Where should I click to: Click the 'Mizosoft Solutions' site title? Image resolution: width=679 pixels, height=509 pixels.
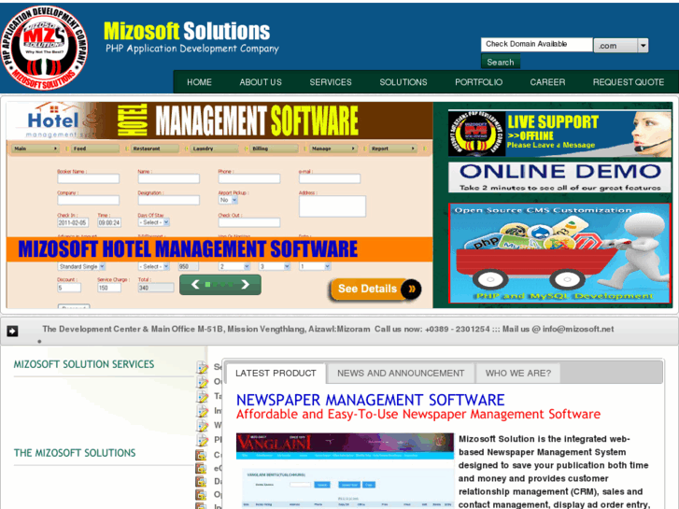tap(187, 32)
